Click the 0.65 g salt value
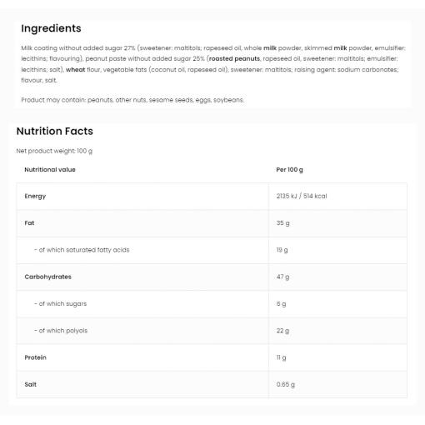 tap(286, 384)
